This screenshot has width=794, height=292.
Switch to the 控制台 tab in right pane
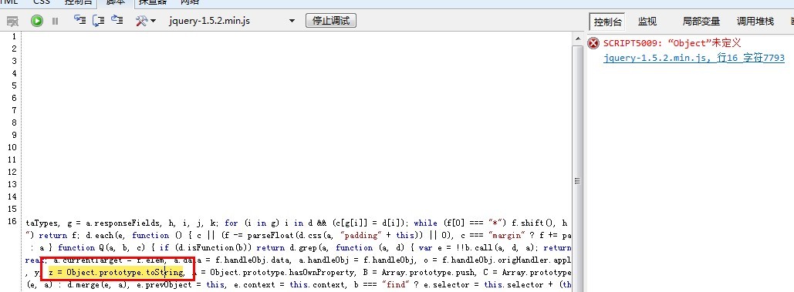tap(607, 22)
